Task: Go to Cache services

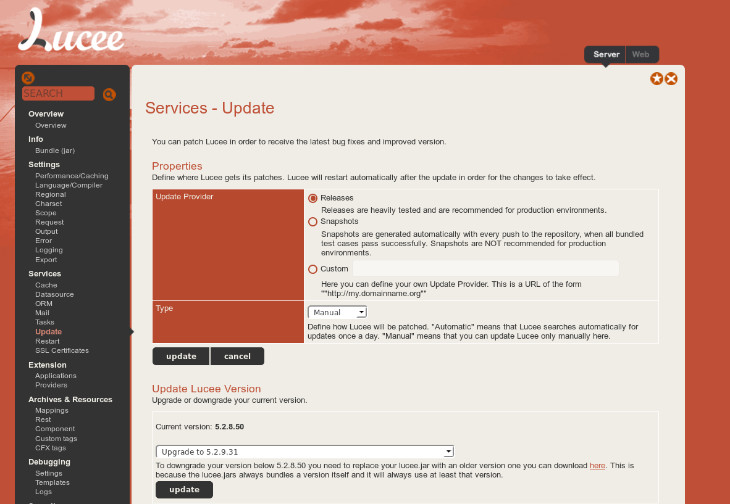Action: [46, 285]
